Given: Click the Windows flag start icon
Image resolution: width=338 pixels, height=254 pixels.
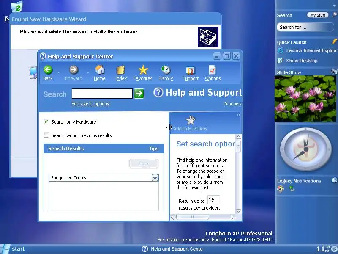Looking at the screenshot, I should 5,249.
